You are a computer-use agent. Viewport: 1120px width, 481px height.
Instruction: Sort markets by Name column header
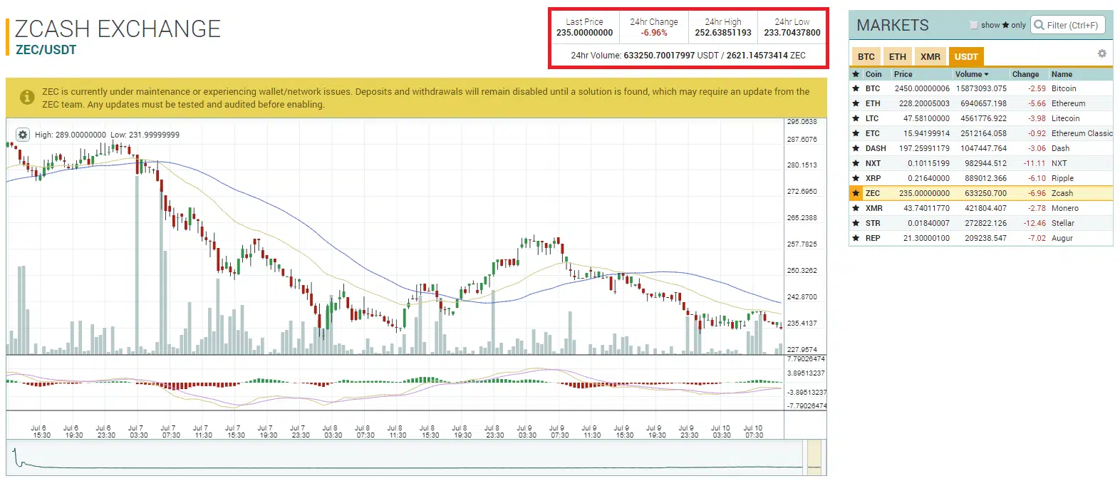pos(1062,74)
